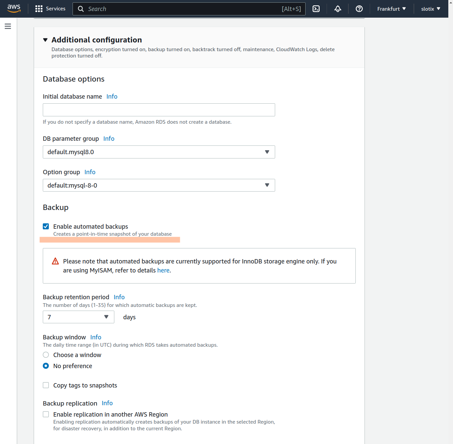Open the slotix account menu

[x=431, y=9]
